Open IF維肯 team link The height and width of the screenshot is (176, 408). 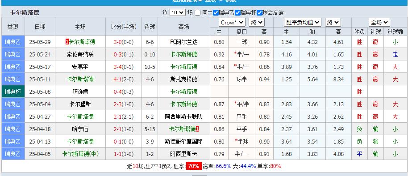(x=80, y=92)
